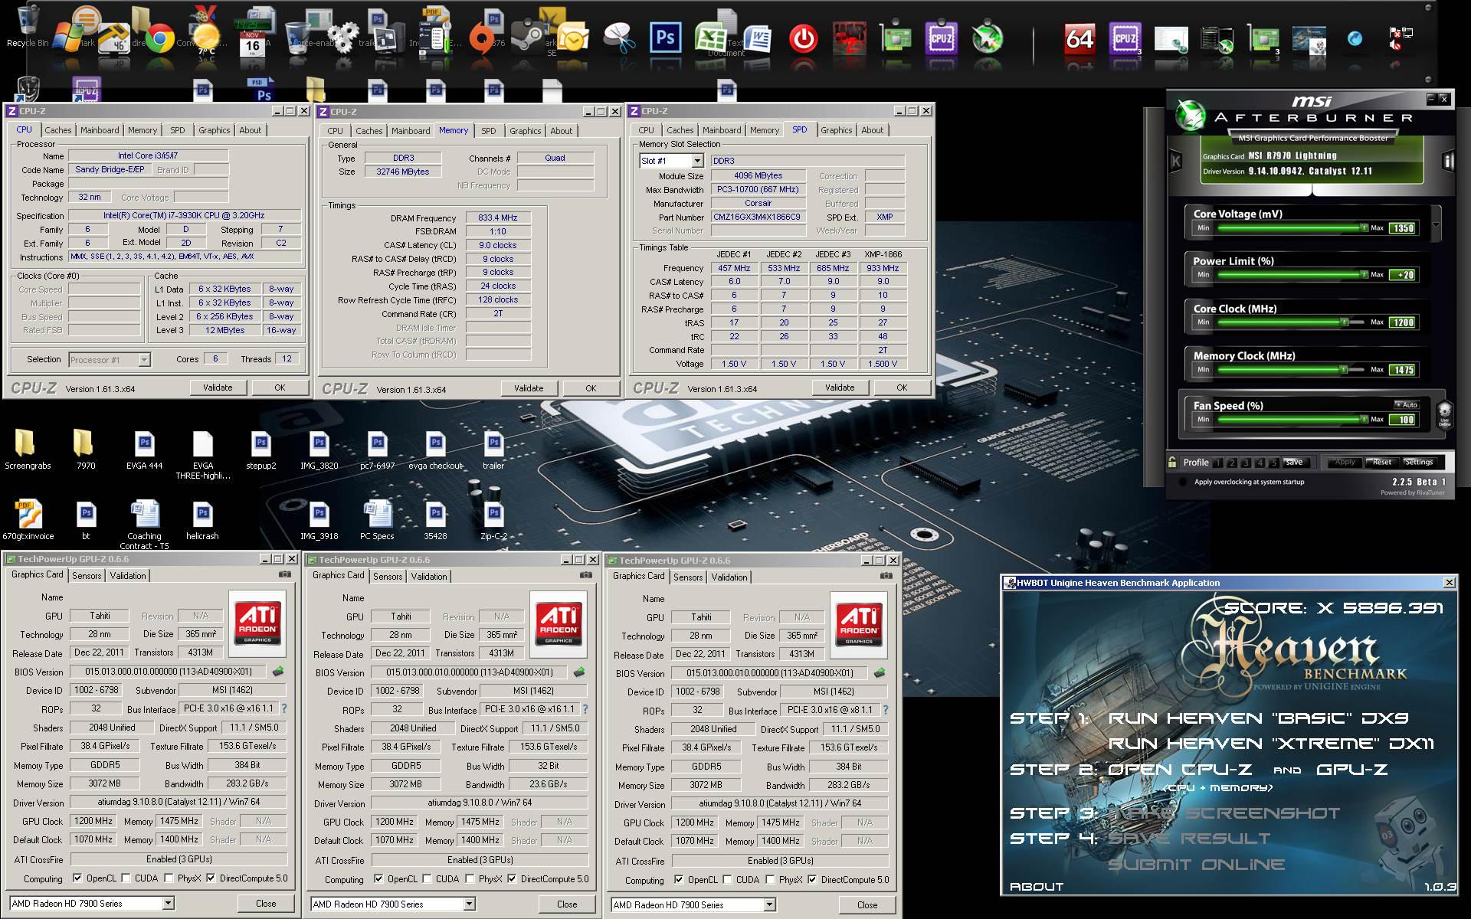Image resolution: width=1471 pixels, height=919 pixels.
Task: Click the Afterburner info button on right edge
Action: tap(1447, 161)
